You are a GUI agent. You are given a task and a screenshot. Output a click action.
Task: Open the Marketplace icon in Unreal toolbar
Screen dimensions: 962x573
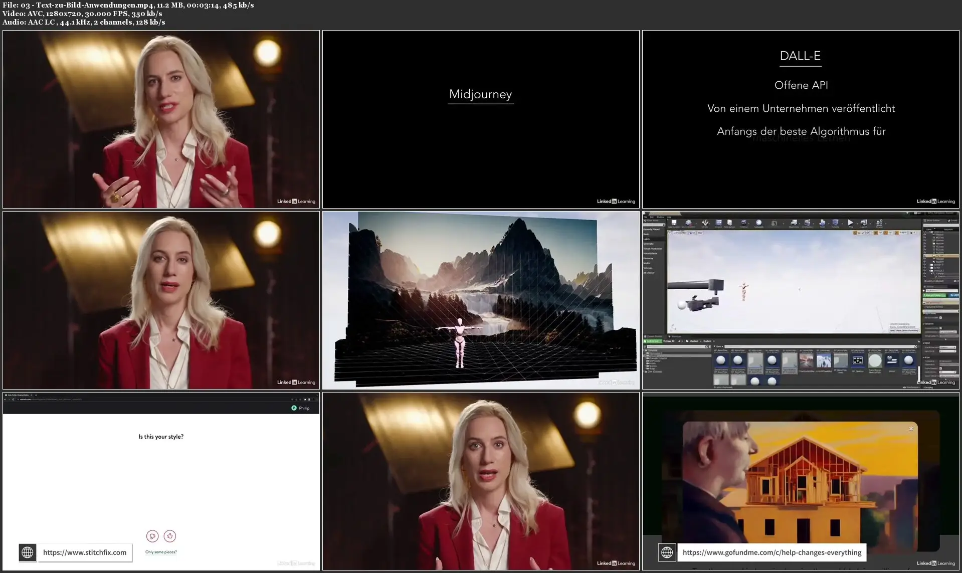tap(730, 223)
